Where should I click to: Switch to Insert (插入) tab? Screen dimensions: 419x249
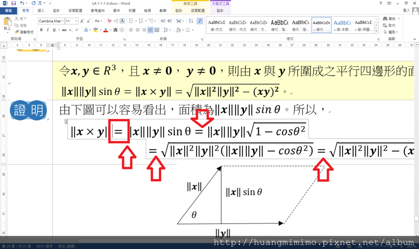pos(41,11)
